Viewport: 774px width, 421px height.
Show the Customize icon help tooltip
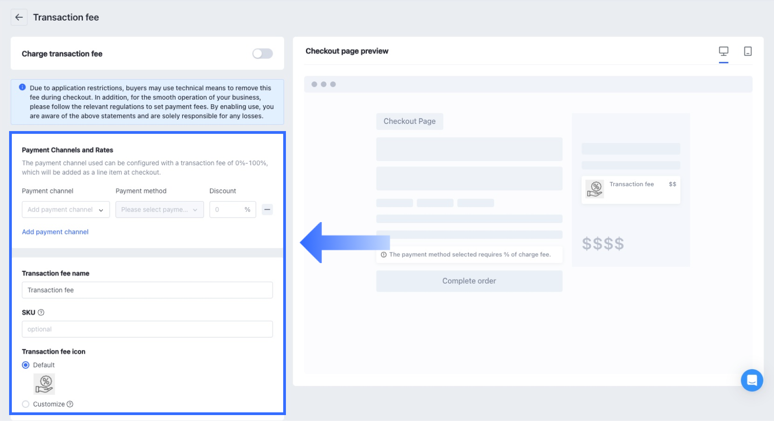(70, 404)
